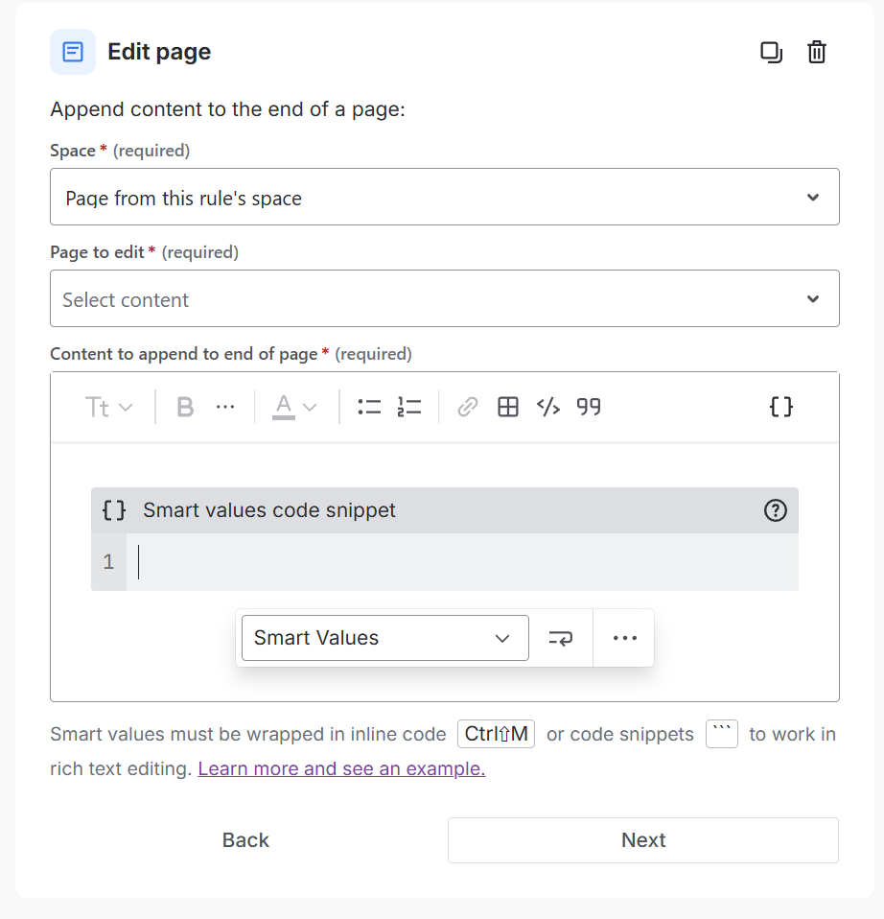Open help for Smart values code snippet
This screenshot has width=884, height=919.
pyautogui.click(x=776, y=510)
